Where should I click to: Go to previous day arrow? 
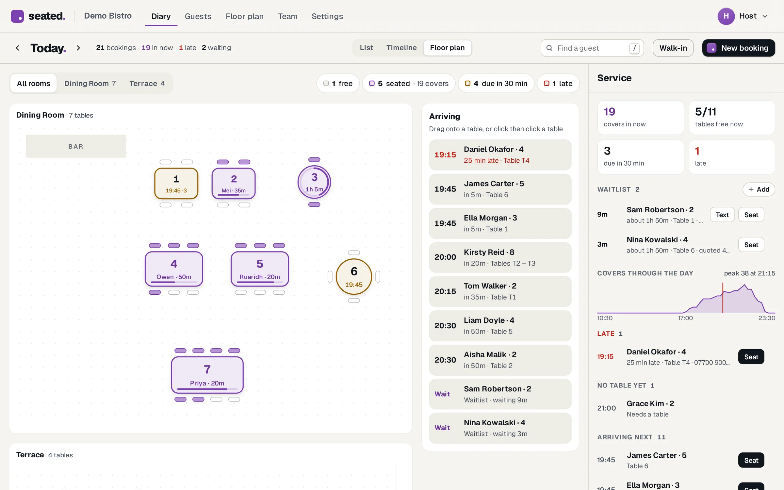tap(18, 48)
